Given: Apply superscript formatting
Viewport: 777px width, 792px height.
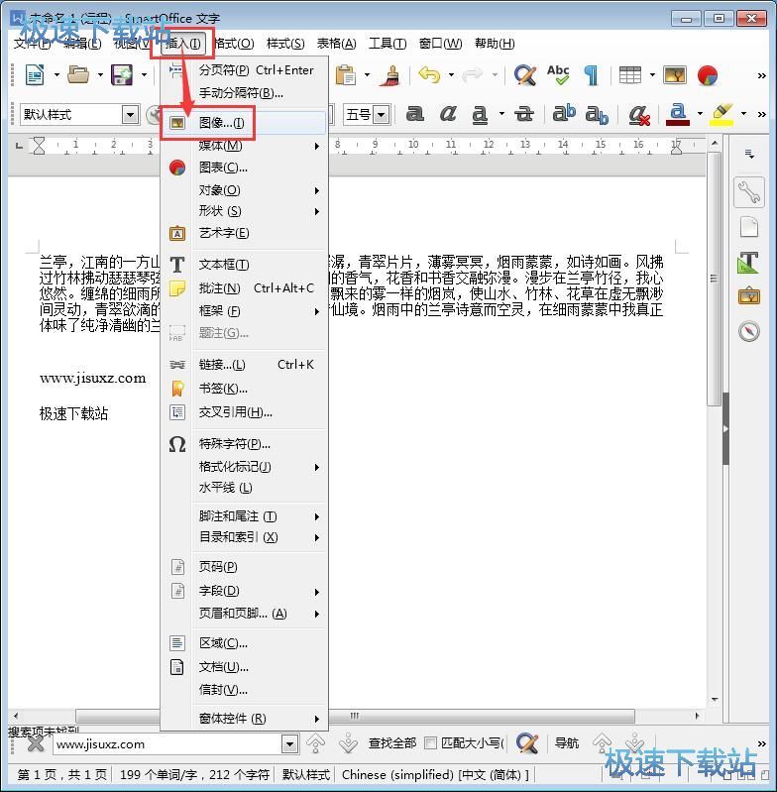Looking at the screenshot, I should (x=564, y=114).
